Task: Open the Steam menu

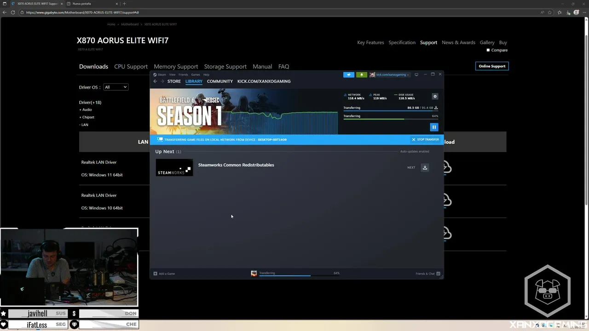Action: pos(162,74)
